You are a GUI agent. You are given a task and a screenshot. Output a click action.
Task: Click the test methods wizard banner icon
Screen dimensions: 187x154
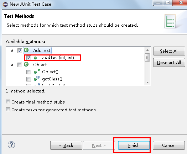click(x=170, y=21)
